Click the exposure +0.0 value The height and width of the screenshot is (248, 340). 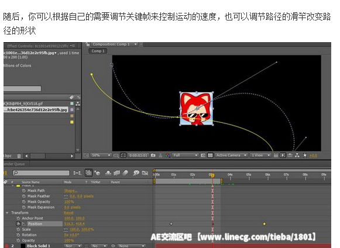[313, 156]
